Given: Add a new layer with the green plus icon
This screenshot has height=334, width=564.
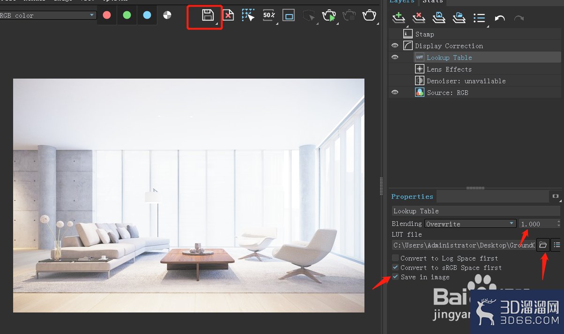Looking at the screenshot, I should click(398, 18).
